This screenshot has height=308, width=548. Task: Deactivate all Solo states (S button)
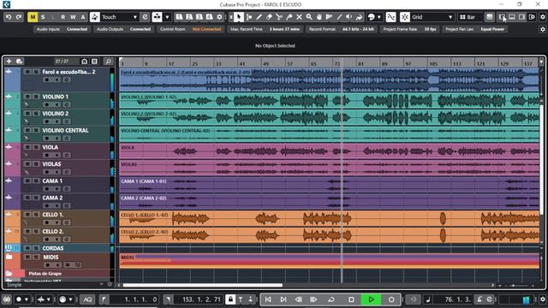click(x=43, y=17)
